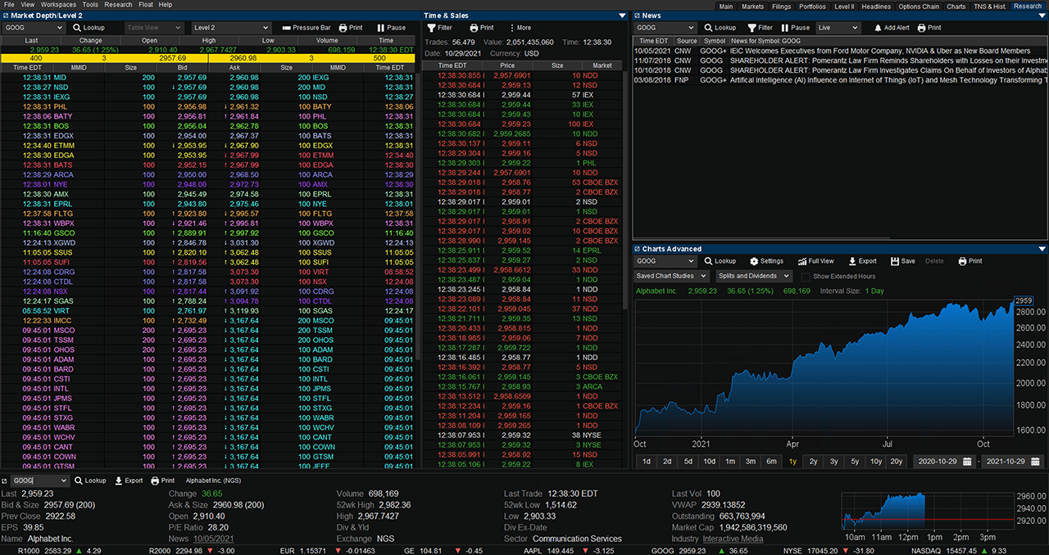
Task: Edit the chart start date 2020-10-29
Action: pyautogui.click(x=945, y=462)
